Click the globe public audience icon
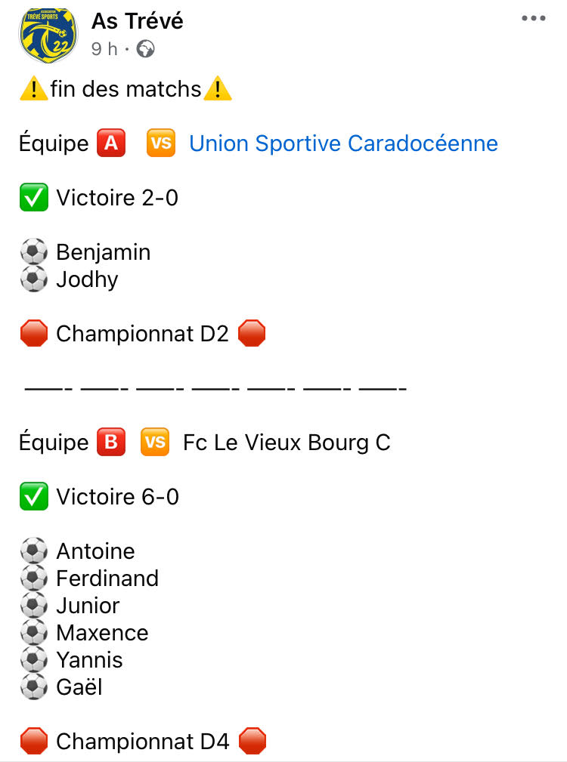The image size is (567, 762). [x=145, y=49]
